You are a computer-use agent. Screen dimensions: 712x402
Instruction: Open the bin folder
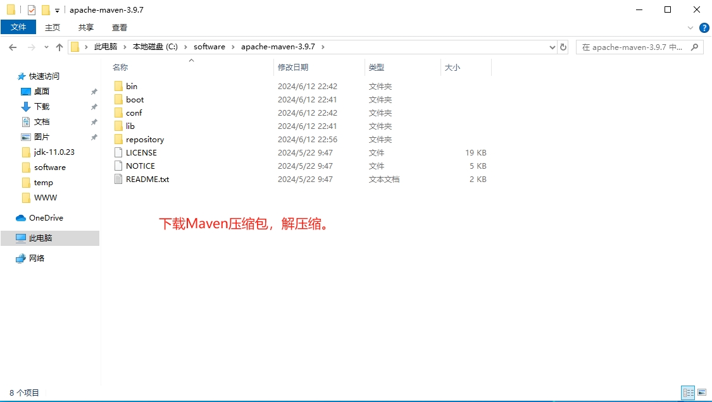point(131,86)
